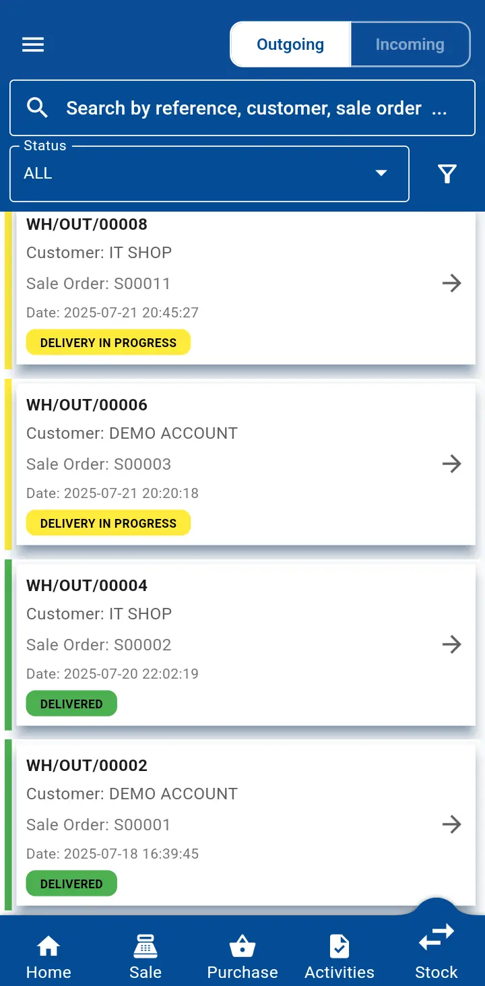Open the hamburger navigation menu

[x=33, y=44]
